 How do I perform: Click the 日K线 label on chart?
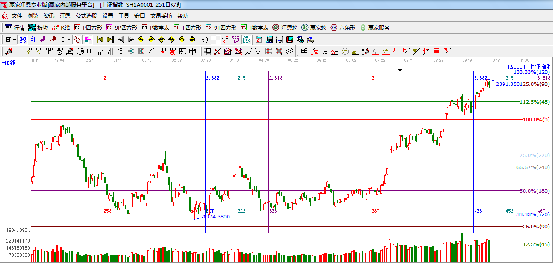[8, 63]
